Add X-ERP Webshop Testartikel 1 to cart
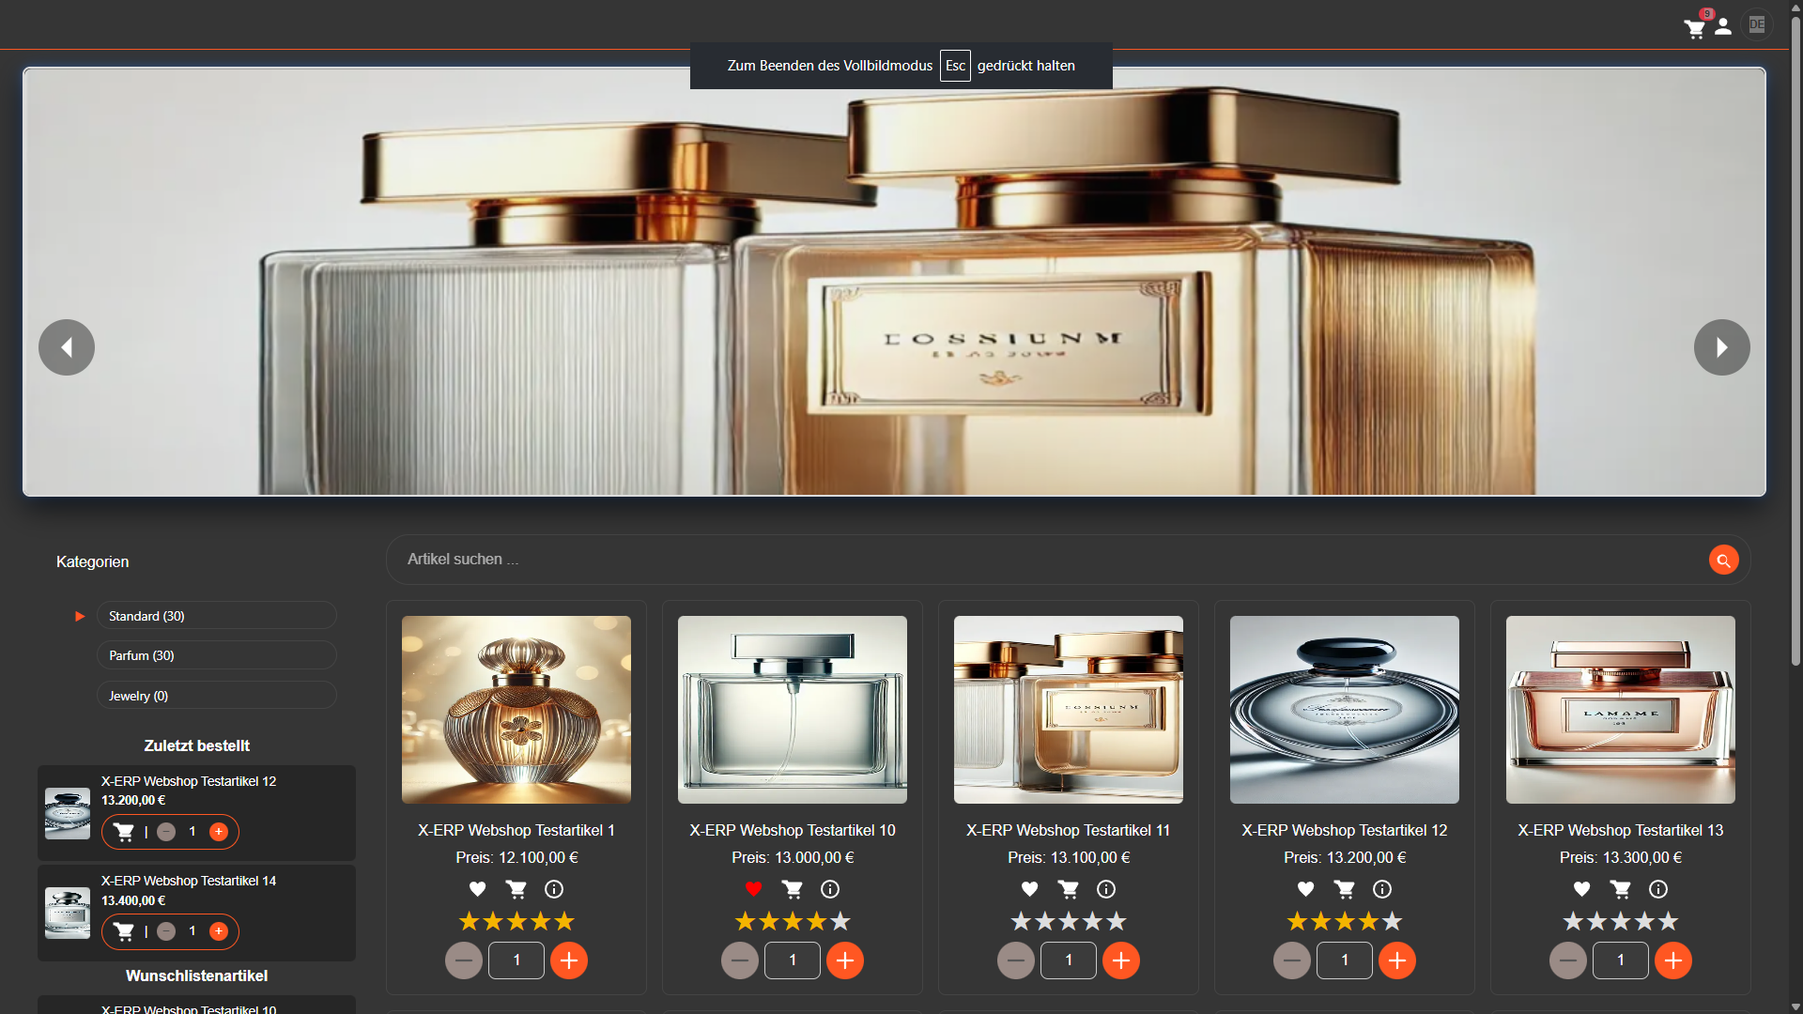The image size is (1803, 1014). pyautogui.click(x=516, y=889)
